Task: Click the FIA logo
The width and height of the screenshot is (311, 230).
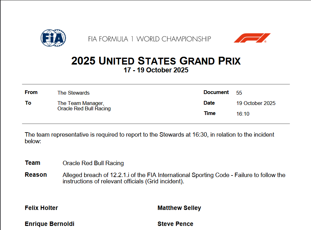Action: 53,38
